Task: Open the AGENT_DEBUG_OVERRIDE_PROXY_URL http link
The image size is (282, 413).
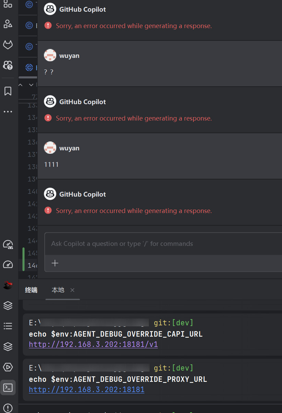Action: tap(86, 390)
